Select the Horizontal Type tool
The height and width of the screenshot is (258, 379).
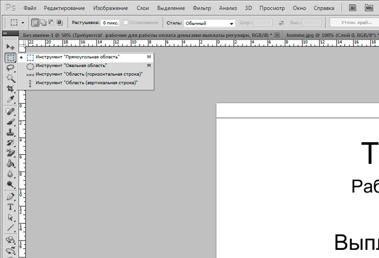point(10,207)
